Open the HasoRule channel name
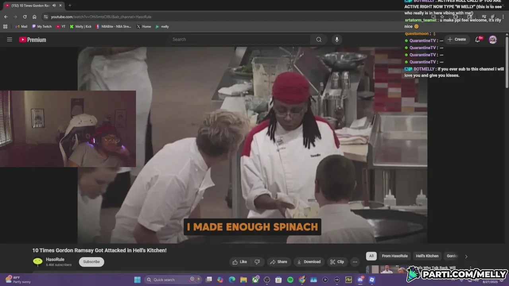The image size is (509, 286). [55, 259]
